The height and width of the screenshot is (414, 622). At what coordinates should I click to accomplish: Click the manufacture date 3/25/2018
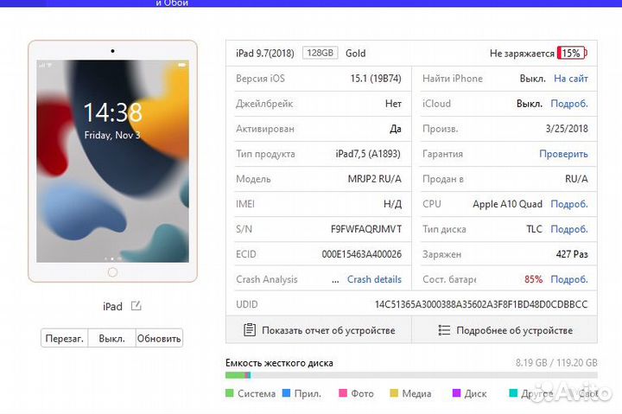567,129
